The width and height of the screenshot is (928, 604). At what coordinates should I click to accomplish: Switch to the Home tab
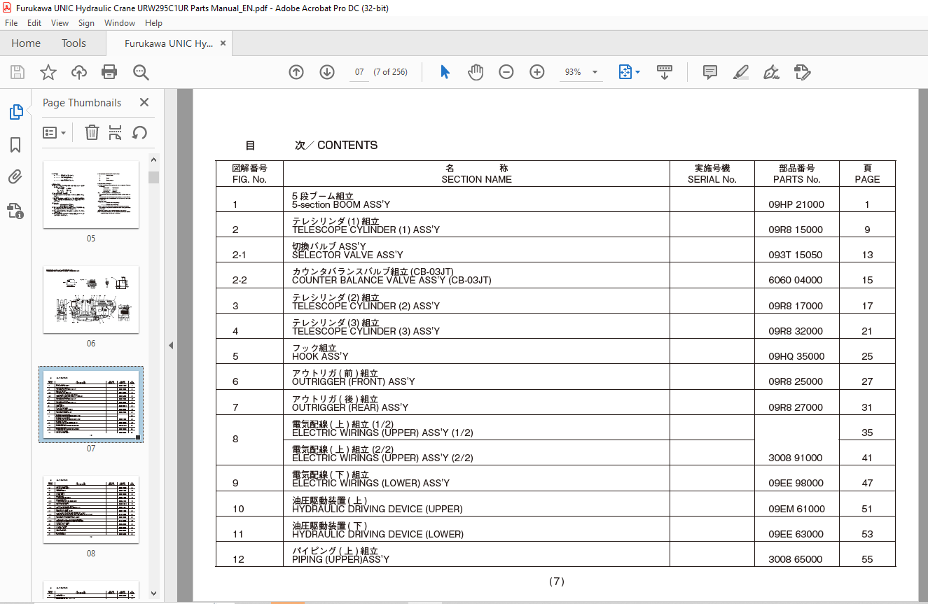[x=26, y=43]
